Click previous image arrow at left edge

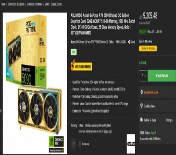pyautogui.click(x=1, y=111)
